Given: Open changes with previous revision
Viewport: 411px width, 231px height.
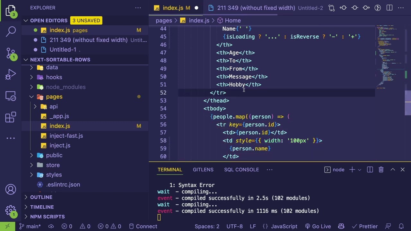Looking at the screenshot, I should 343,8.
